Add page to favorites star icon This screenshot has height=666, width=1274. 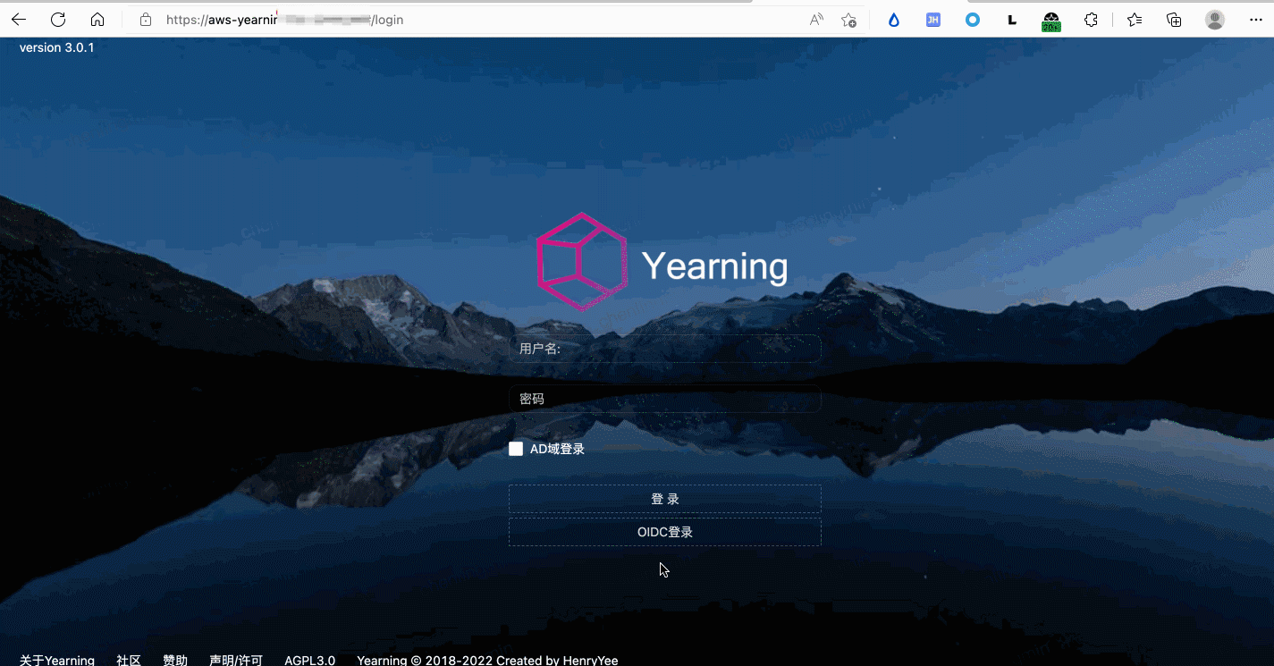pos(849,20)
